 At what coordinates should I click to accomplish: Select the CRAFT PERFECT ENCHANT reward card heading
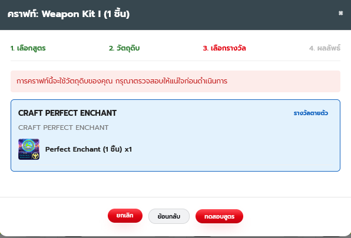tap(67, 113)
